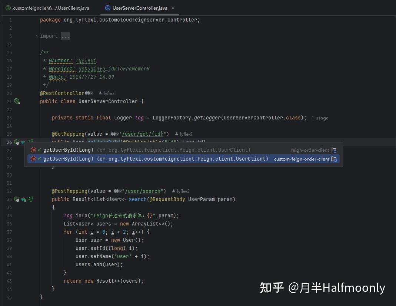Image resolution: width=396 pixels, height=306 pixels.
Task: Click the line number 26 in the gutter
Action: tap(9, 142)
